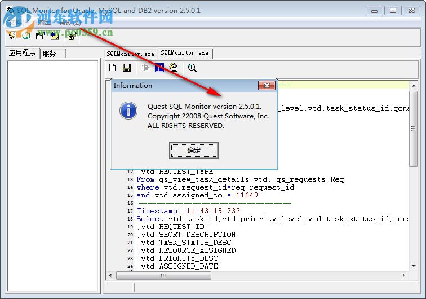Maximize the SQL Monitor window
Viewport: 426px width, 299px height.
pyautogui.click(x=393, y=11)
